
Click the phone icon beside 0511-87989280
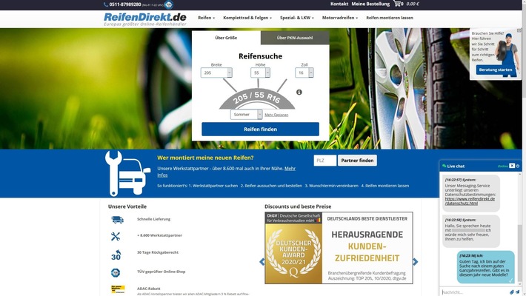106,4
